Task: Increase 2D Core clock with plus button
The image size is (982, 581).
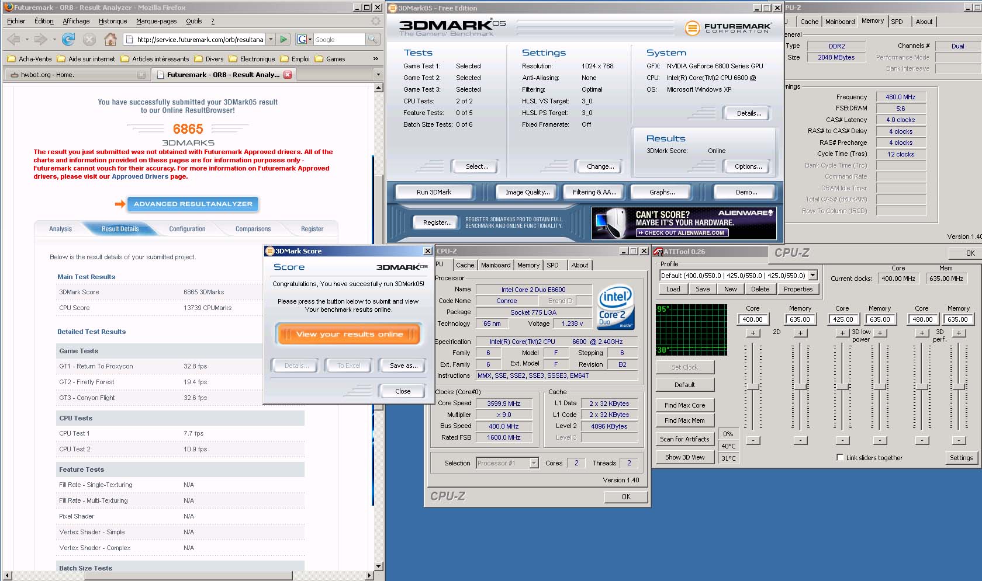Action: 753,333
